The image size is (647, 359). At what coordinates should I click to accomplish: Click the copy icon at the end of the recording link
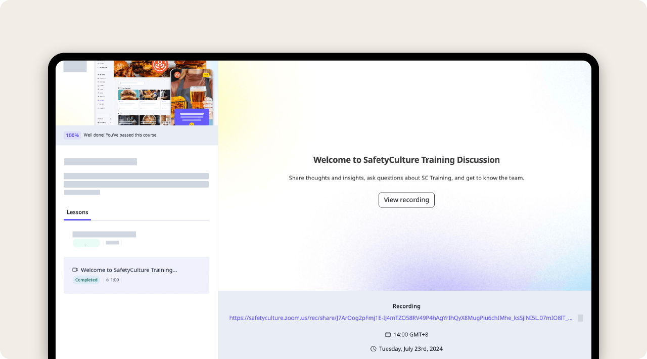pos(580,318)
